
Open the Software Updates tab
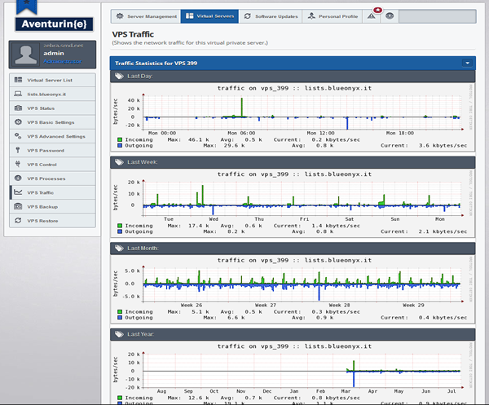click(271, 16)
